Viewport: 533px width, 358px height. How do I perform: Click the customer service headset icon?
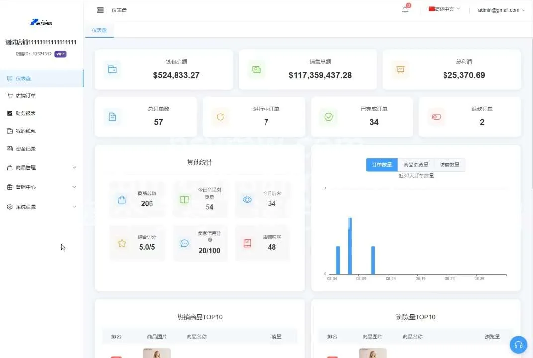click(518, 345)
